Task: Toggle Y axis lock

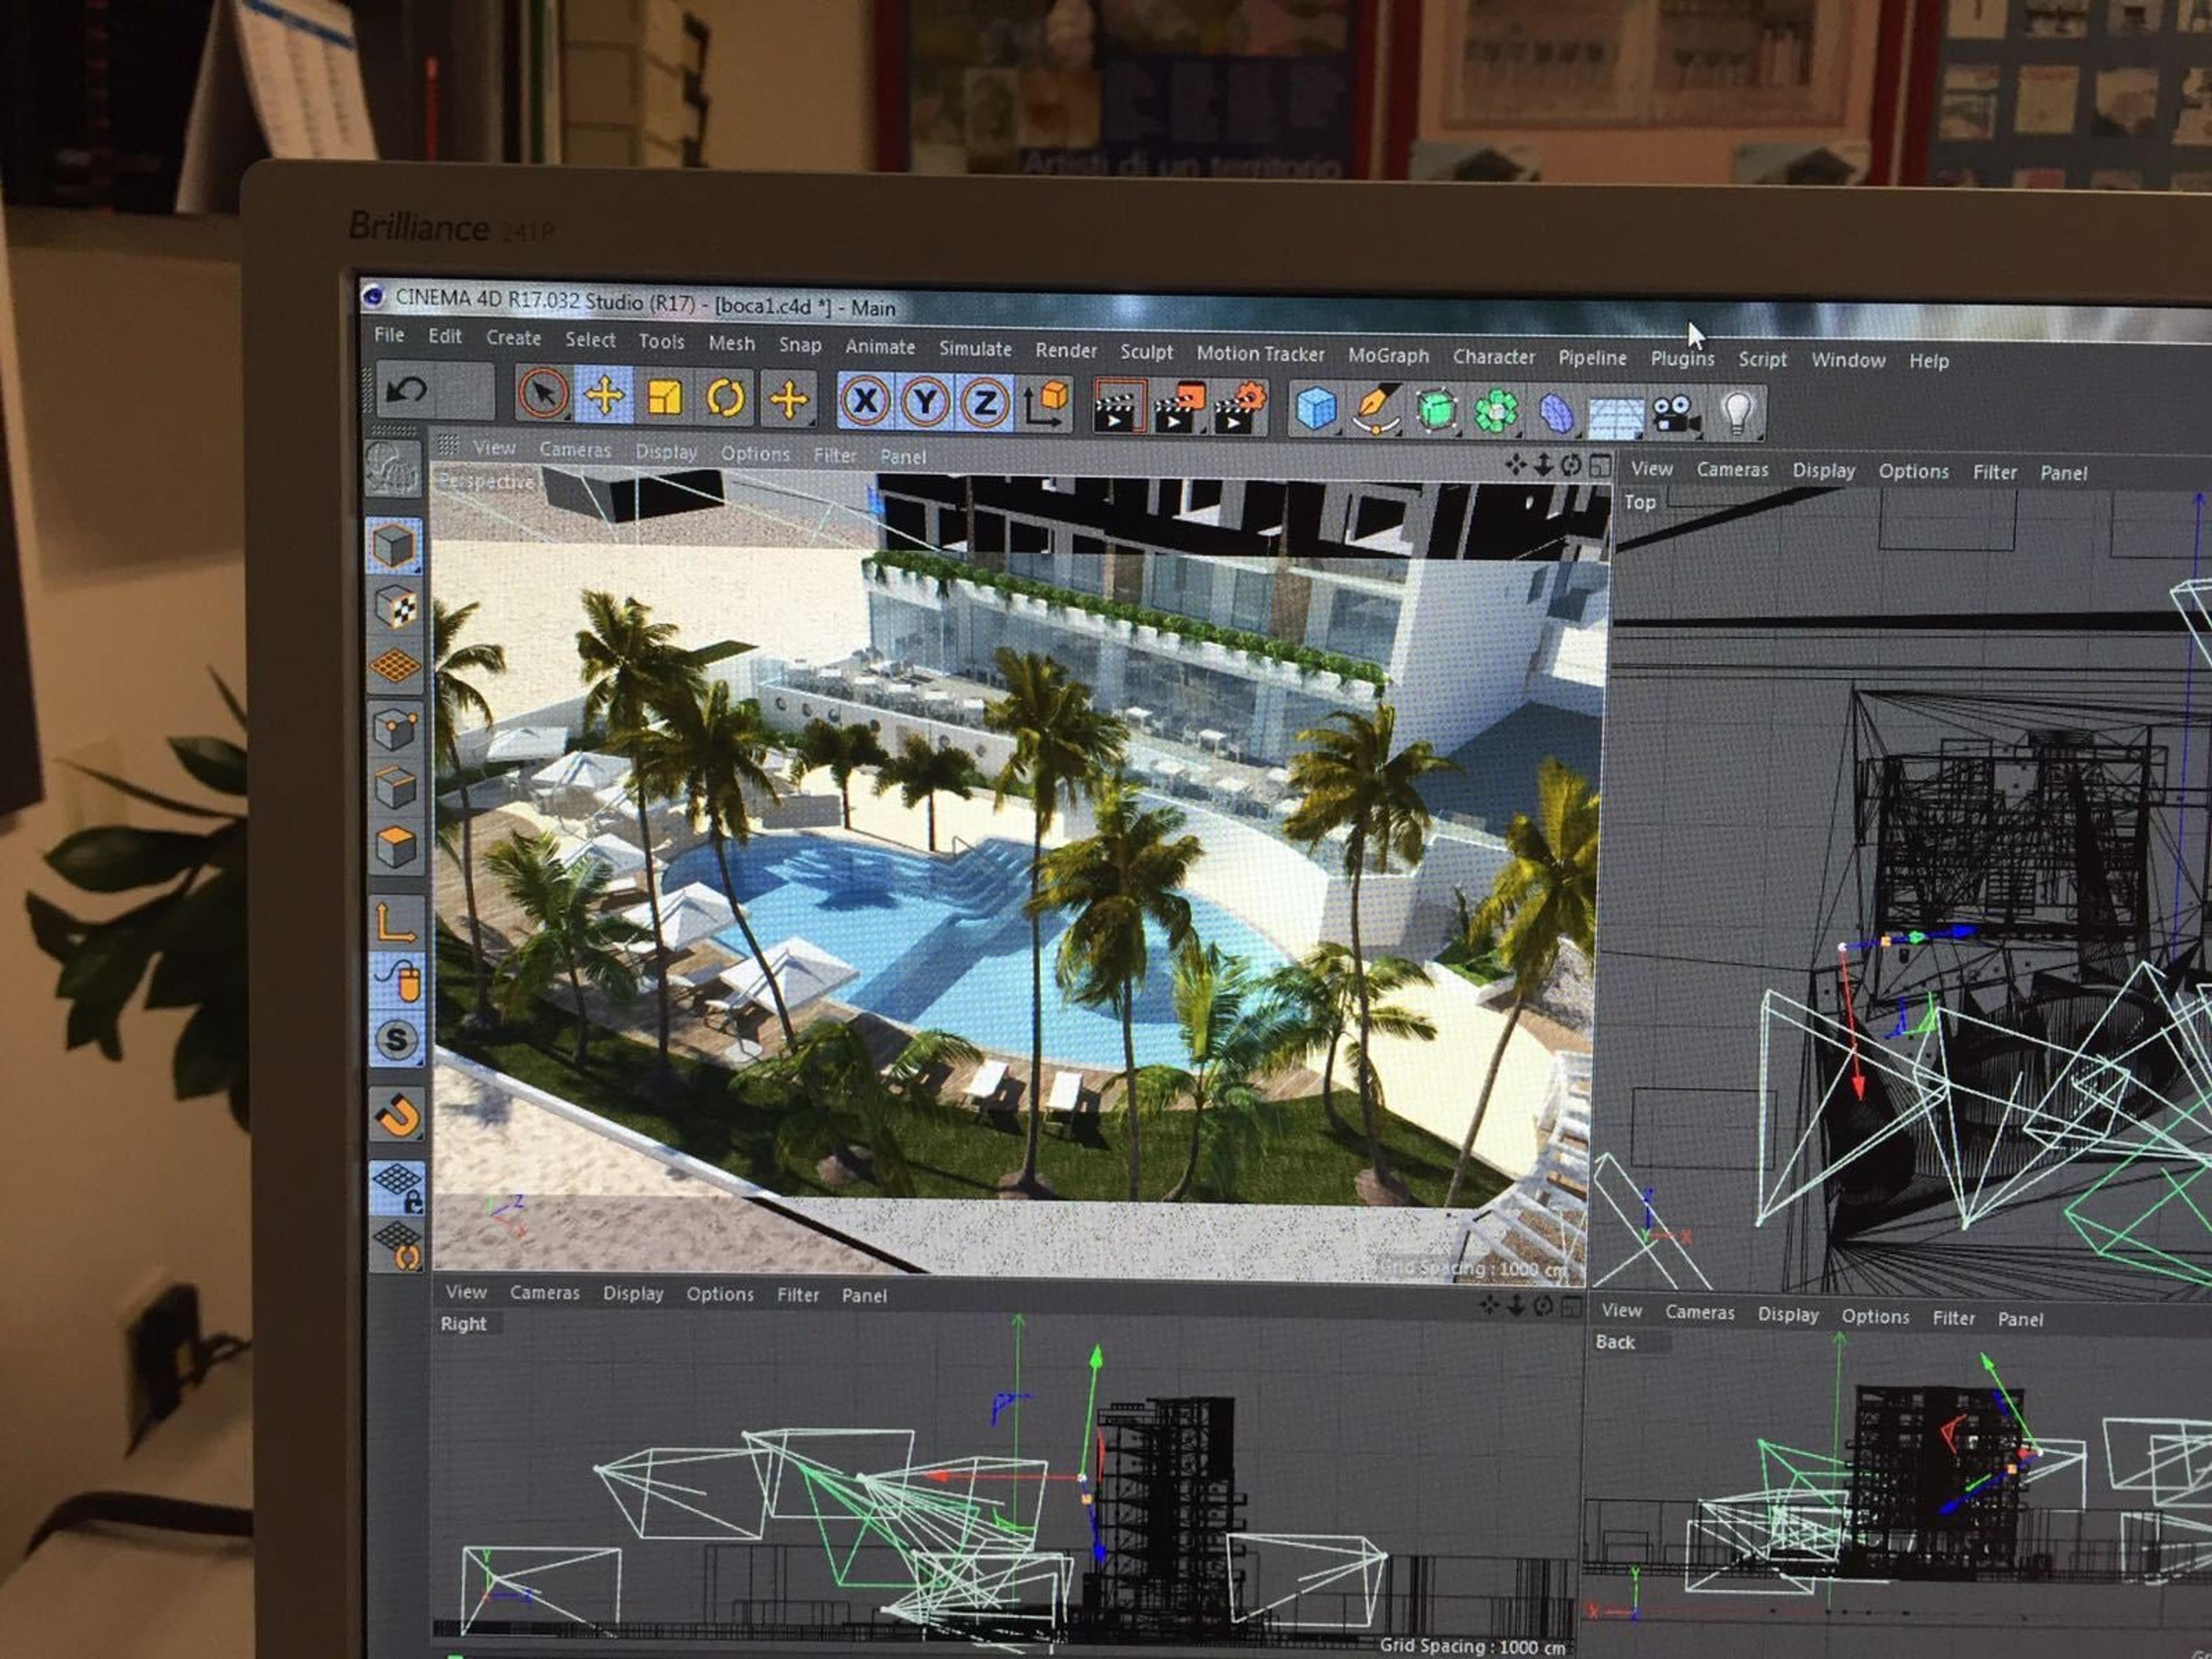Action: pyautogui.click(x=925, y=402)
